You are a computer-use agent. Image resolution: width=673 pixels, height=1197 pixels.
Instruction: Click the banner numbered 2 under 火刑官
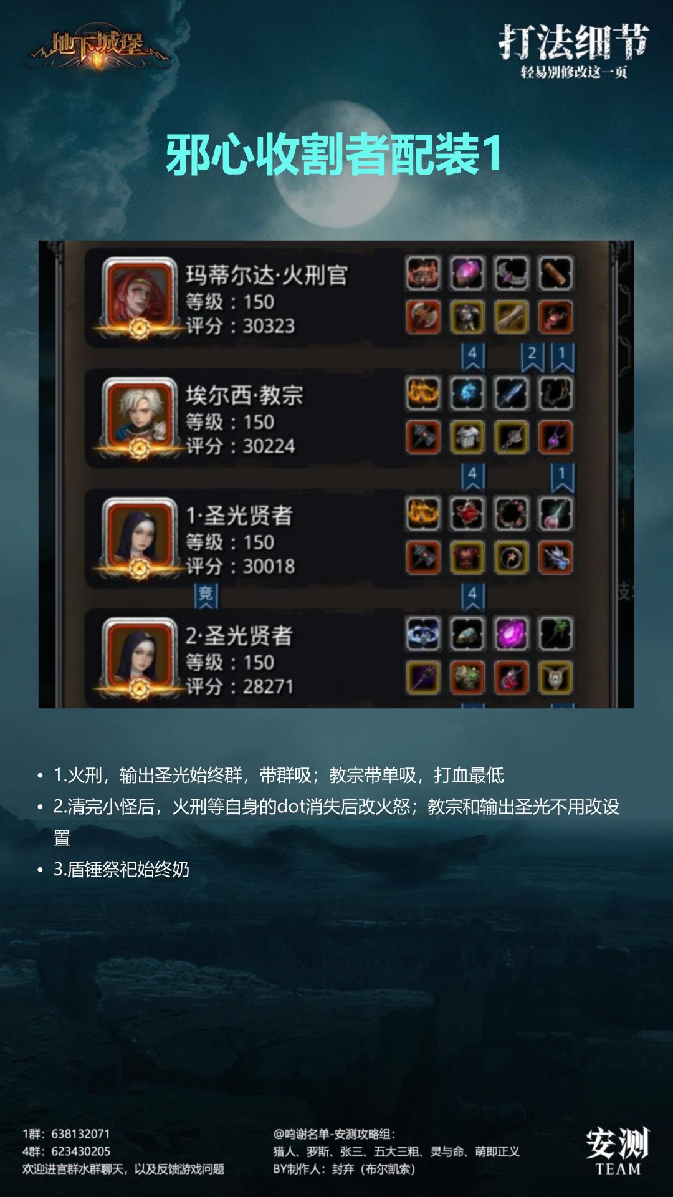[532, 356]
